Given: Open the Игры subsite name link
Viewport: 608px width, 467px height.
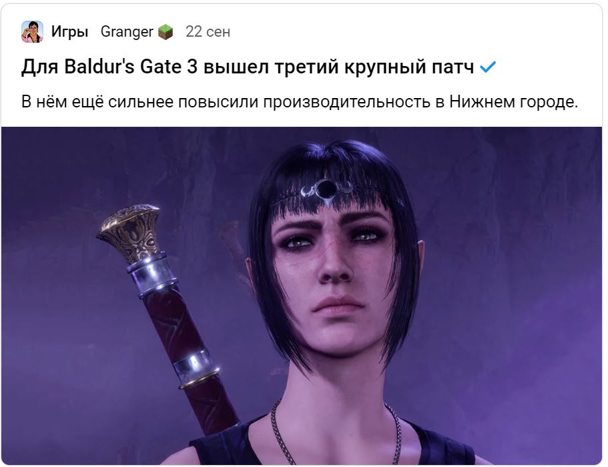Looking at the screenshot, I should (70, 32).
